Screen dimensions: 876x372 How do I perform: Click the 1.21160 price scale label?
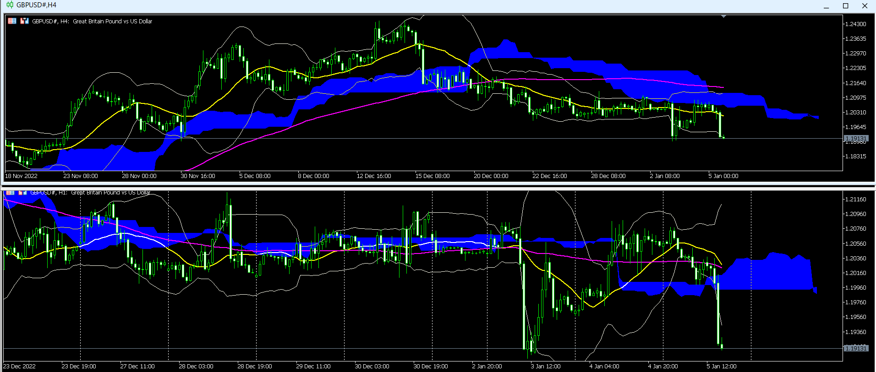[856, 199]
